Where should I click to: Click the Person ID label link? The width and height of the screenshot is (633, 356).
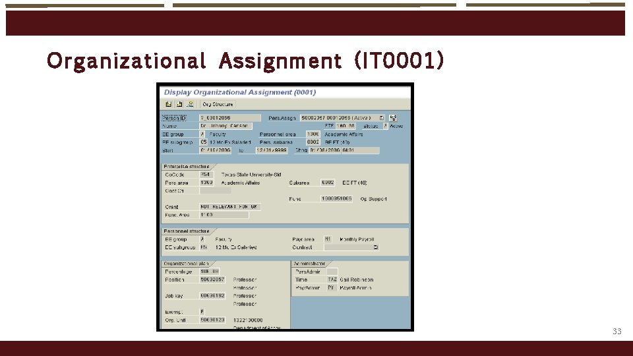tap(174, 118)
